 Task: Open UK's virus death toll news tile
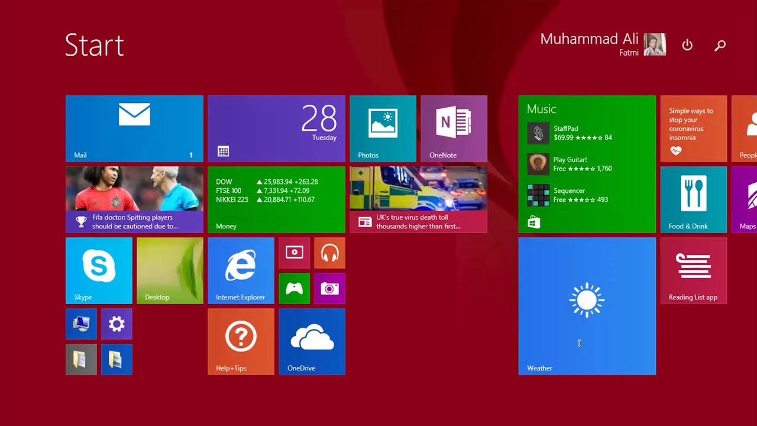418,199
